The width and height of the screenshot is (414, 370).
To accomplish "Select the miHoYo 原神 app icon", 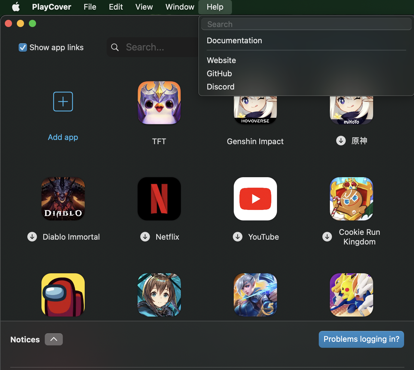I will point(352,110).
